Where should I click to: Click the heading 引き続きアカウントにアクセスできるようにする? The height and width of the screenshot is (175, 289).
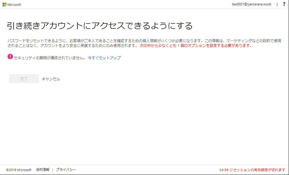pos(100,26)
